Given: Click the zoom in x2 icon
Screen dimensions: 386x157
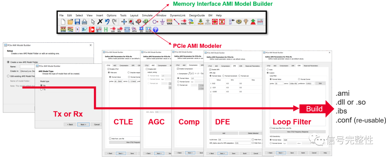Looking at the screenshot, I should click(x=138, y=22).
